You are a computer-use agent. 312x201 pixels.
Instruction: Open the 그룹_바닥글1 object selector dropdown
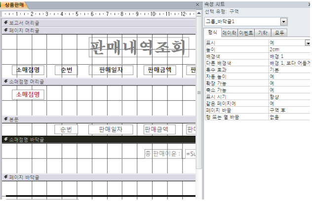[284, 22]
